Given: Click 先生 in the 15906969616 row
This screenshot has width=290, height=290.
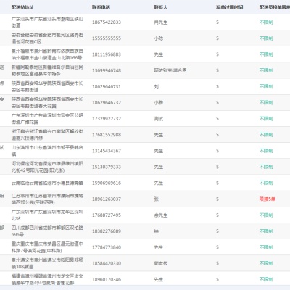Looking at the screenshot, I should point(159,183).
